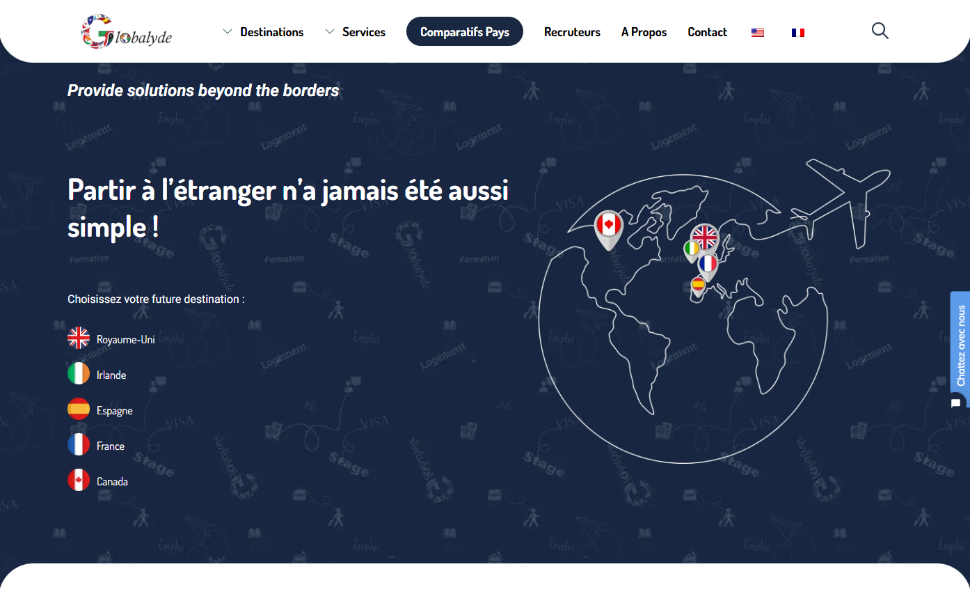
Task: Choose the Irlande destination link
Action: click(x=111, y=375)
